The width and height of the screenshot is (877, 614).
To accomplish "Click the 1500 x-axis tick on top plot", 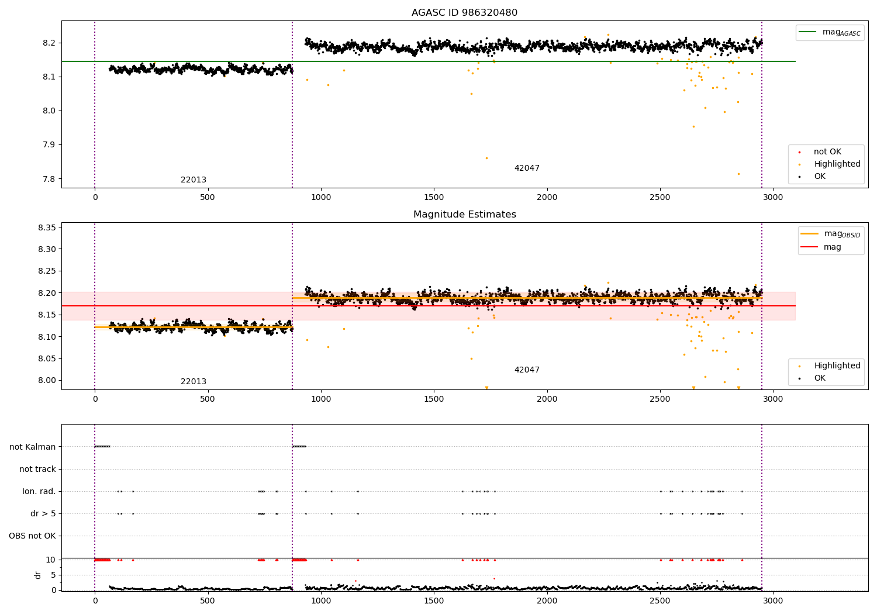I will (x=434, y=197).
